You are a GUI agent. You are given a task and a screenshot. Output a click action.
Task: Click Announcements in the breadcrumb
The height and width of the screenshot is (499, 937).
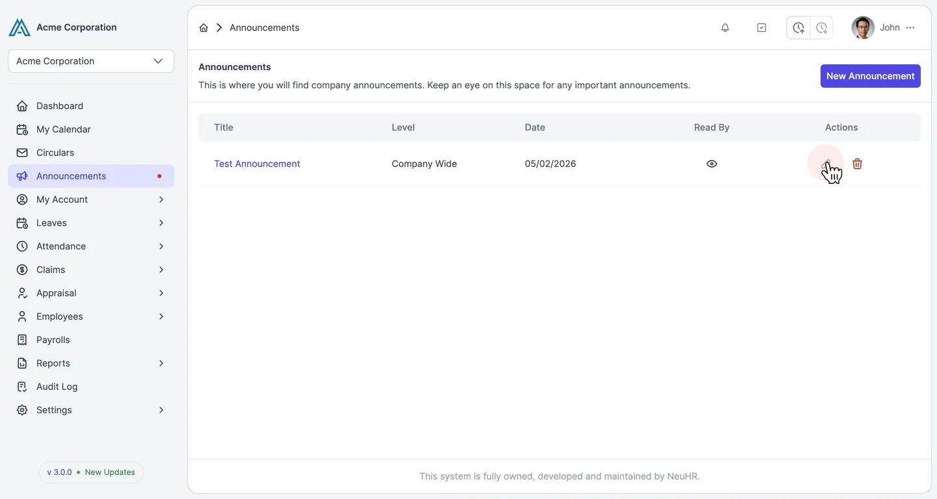tap(264, 28)
